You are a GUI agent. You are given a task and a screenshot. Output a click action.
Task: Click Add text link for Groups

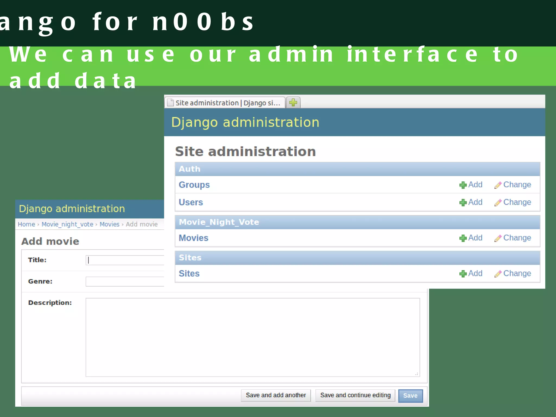475,185
